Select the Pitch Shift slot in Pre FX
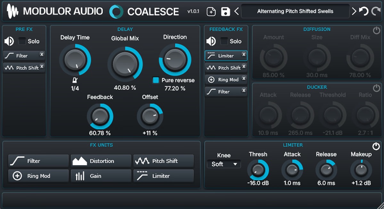The height and width of the screenshot is (209, 384). 24,68
